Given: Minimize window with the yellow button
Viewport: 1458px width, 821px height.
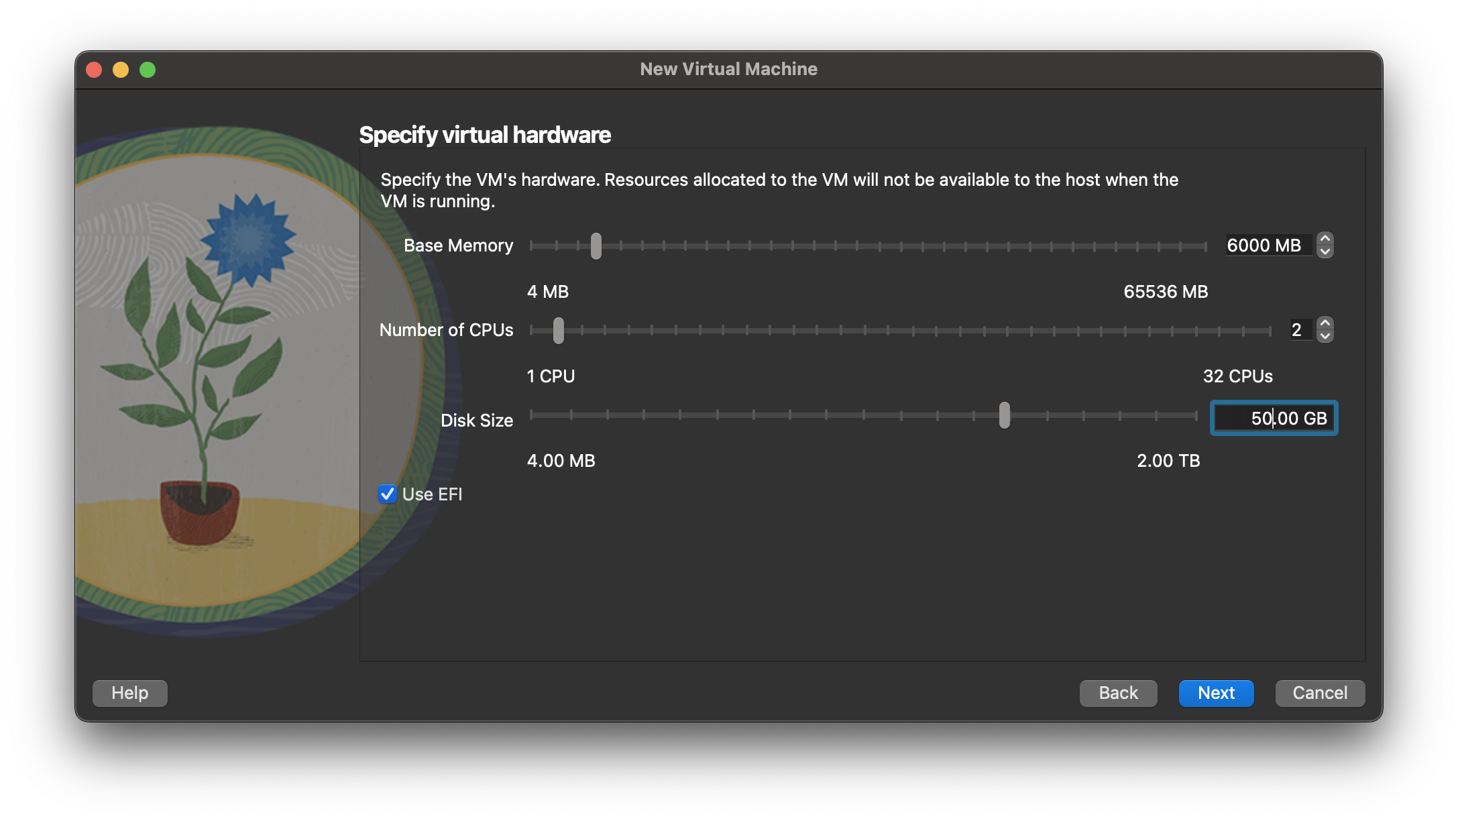Looking at the screenshot, I should [x=121, y=70].
